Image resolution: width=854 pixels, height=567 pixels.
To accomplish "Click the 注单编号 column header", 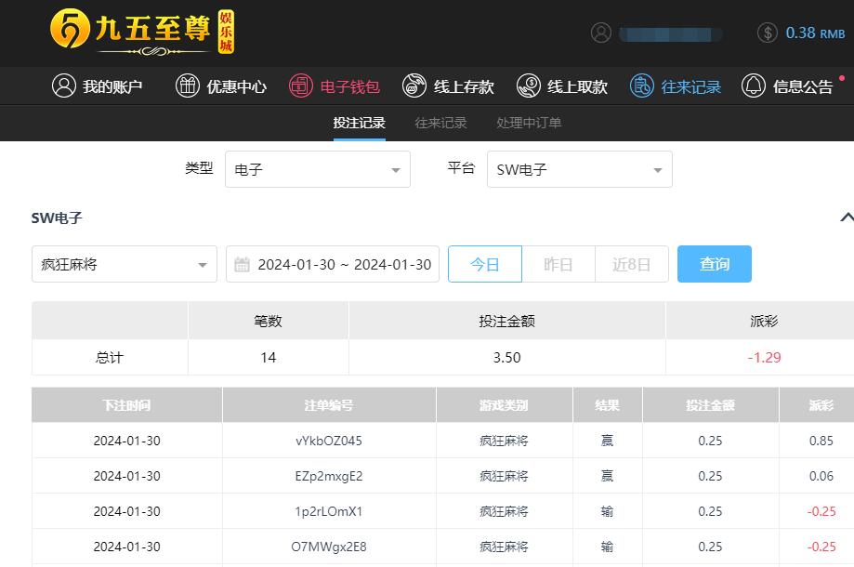I will [329, 405].
